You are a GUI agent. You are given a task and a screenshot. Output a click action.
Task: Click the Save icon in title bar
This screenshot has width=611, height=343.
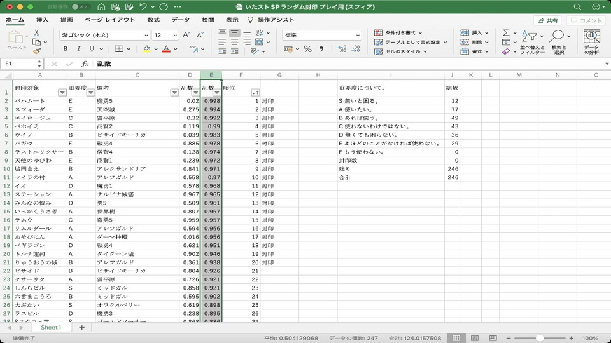click(115, 6)
